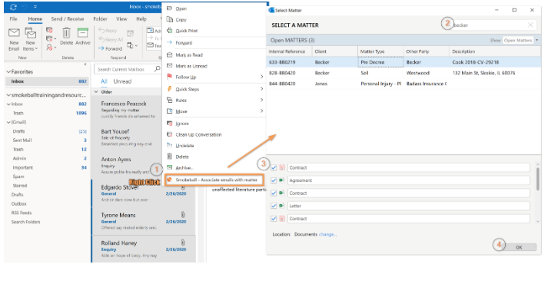Uncheck the last Contract attachment checkbox
The height and width of the screenshot is (284, 548).
pyautogui.click(x=274, y=219)
